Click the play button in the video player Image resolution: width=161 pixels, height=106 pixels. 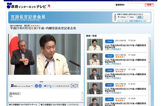(36, 86)
